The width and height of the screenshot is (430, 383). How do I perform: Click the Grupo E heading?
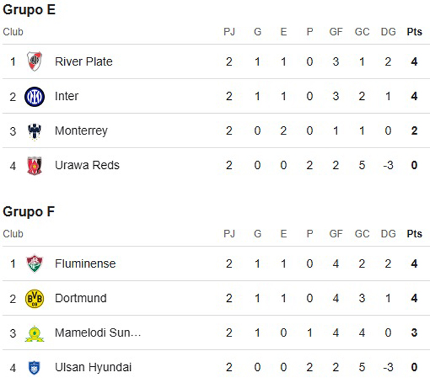tap(29, 10)
